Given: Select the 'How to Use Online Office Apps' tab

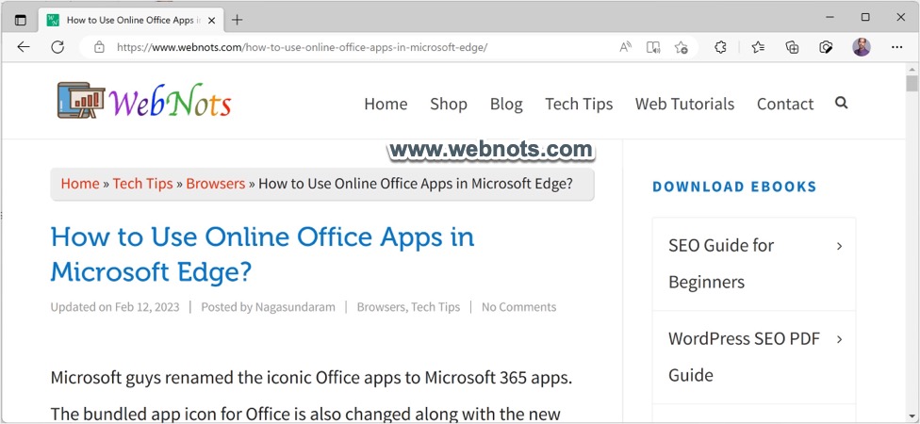Looking at the screenshot, I should tap(132, 20).
